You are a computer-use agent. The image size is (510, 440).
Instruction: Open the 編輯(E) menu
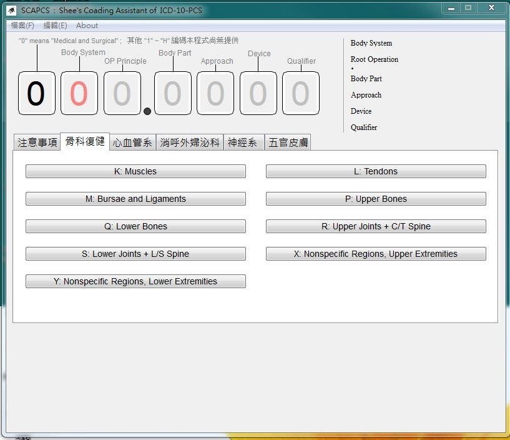point(55,26)
